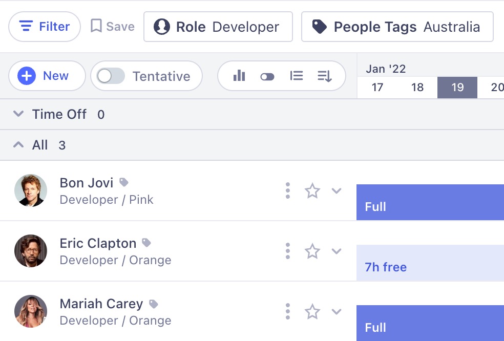The image size is (504, 341).
Task: Enable the Tentative toggle switch
Action: coord(111,76)
